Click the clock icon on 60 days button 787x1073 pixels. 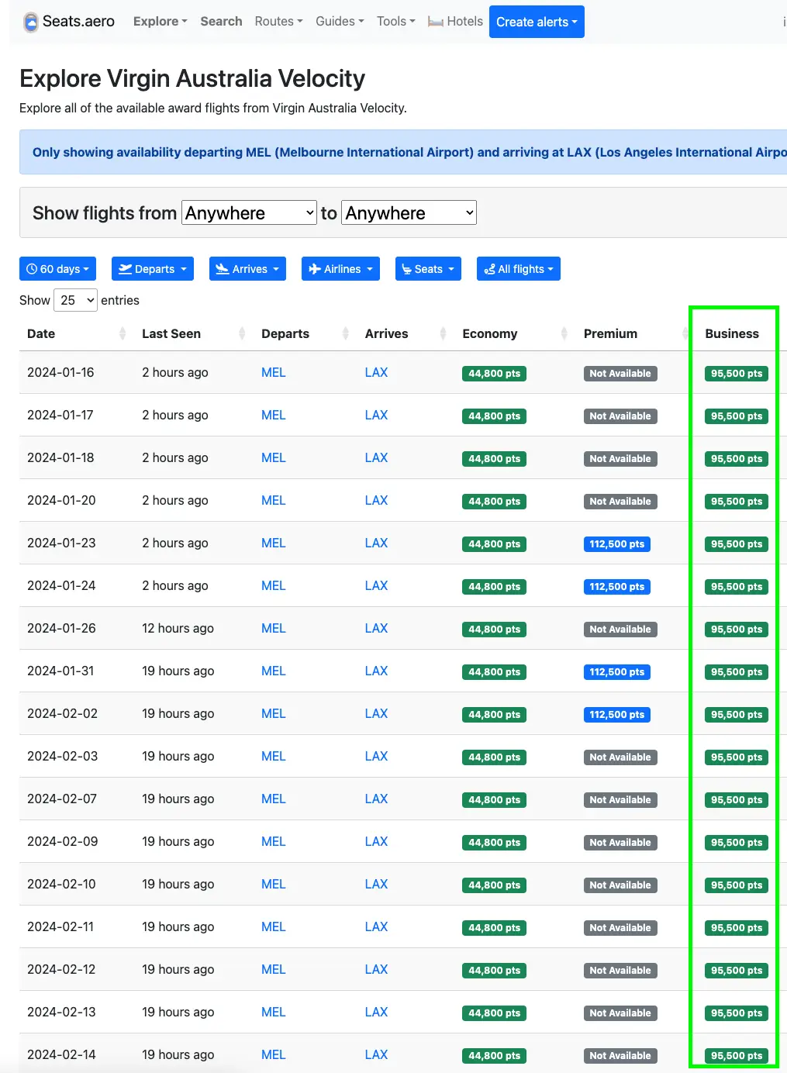32,269
